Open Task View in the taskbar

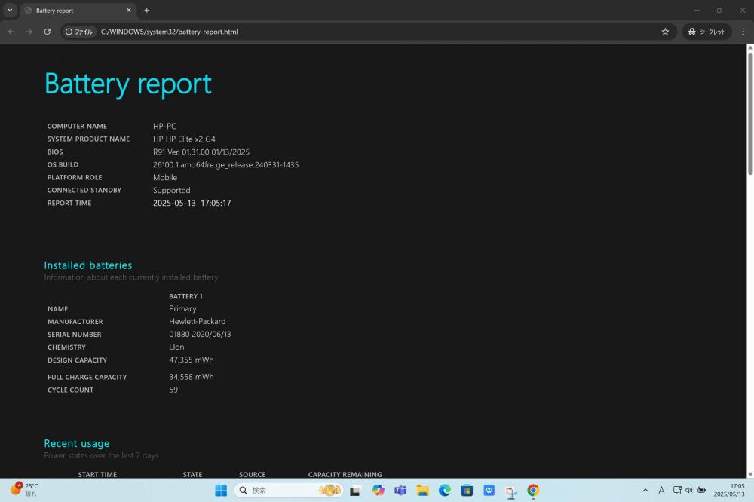355,491
